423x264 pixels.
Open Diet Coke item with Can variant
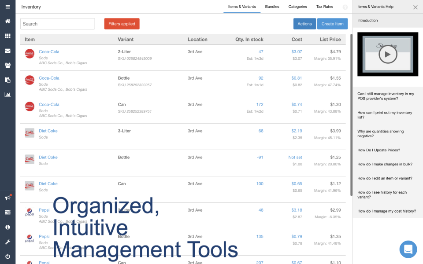pyautogui.click(x=48, y=184)
